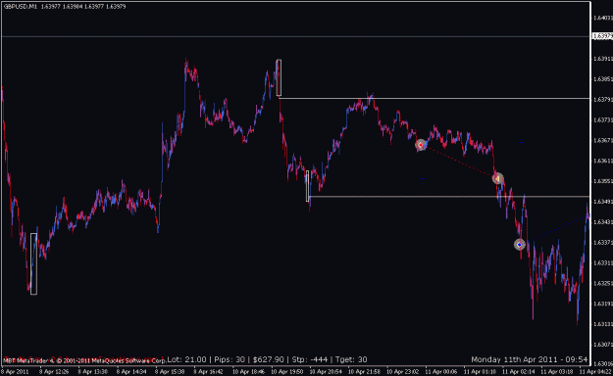
Task: Click the Tget: 30 status text
Action: click(351, 359)
